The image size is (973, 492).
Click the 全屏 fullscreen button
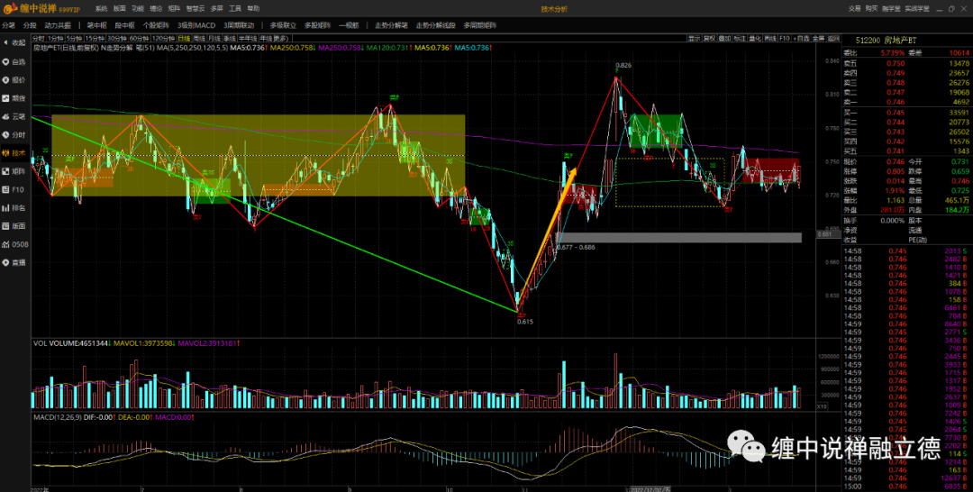pyautogui.click(x=818, y=39)
